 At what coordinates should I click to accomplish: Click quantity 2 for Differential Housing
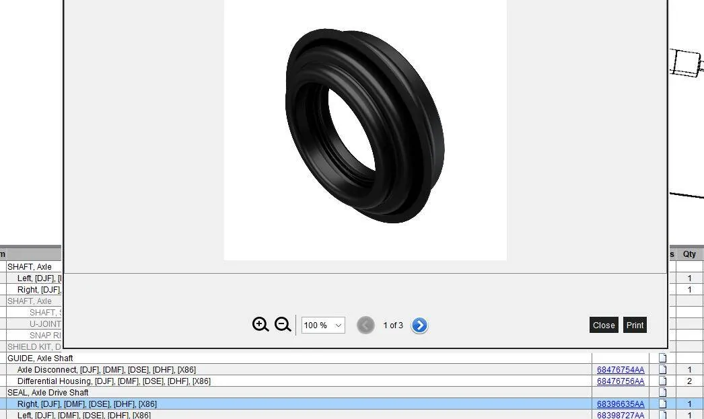(689, 381)
